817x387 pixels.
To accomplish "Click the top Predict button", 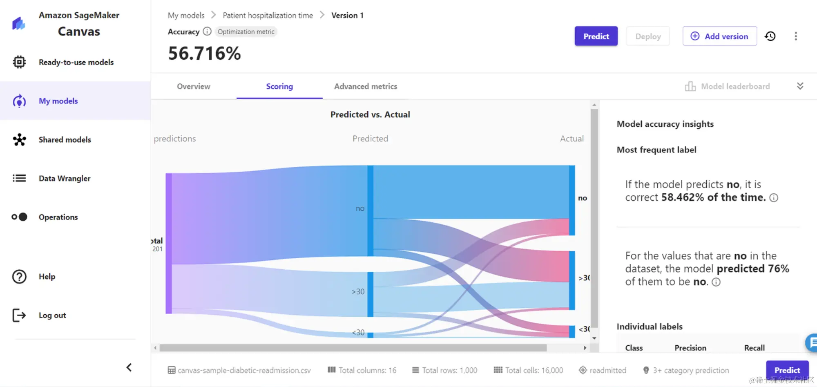I will tap(596, 36).
